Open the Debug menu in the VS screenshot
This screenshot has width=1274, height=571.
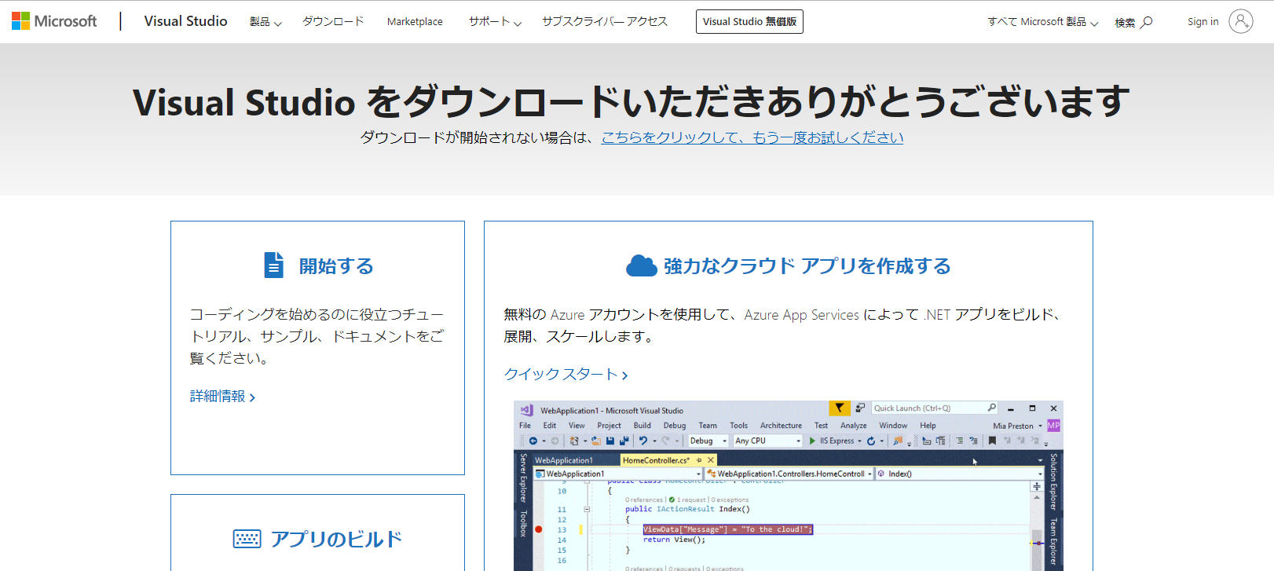[675, 426]
